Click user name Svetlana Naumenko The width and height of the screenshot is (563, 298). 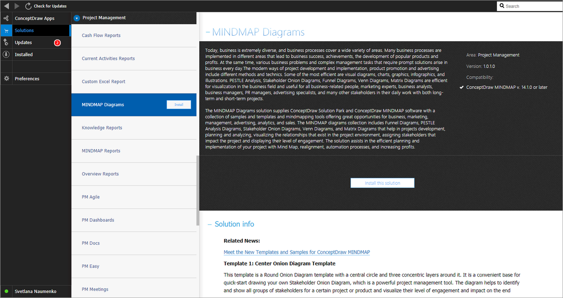(36, 291)
